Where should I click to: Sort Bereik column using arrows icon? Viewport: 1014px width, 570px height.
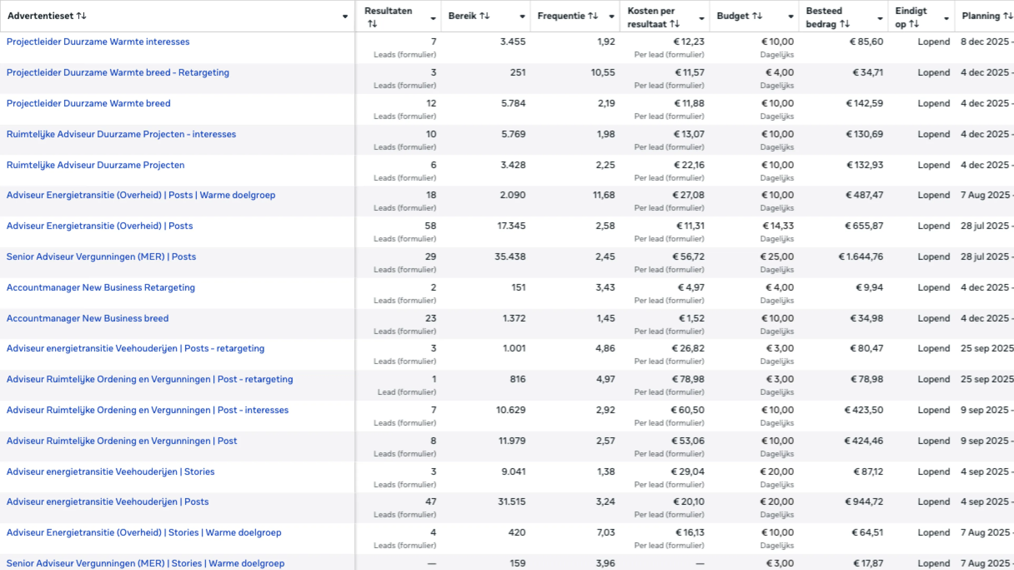click(x=485, y=16)
